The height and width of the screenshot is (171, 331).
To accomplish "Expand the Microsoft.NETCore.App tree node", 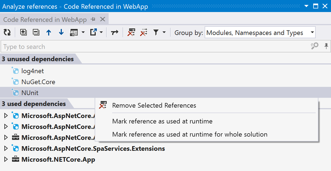I will pos(6,160).
